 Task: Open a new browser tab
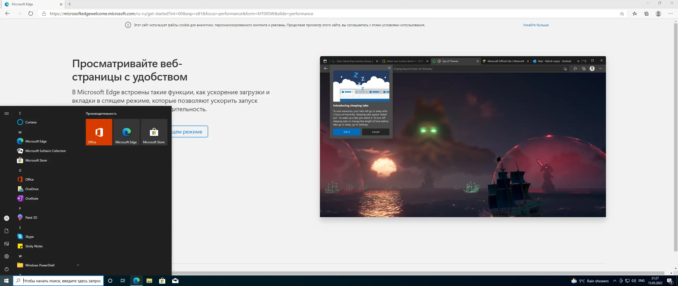click(x=70, y=4)
